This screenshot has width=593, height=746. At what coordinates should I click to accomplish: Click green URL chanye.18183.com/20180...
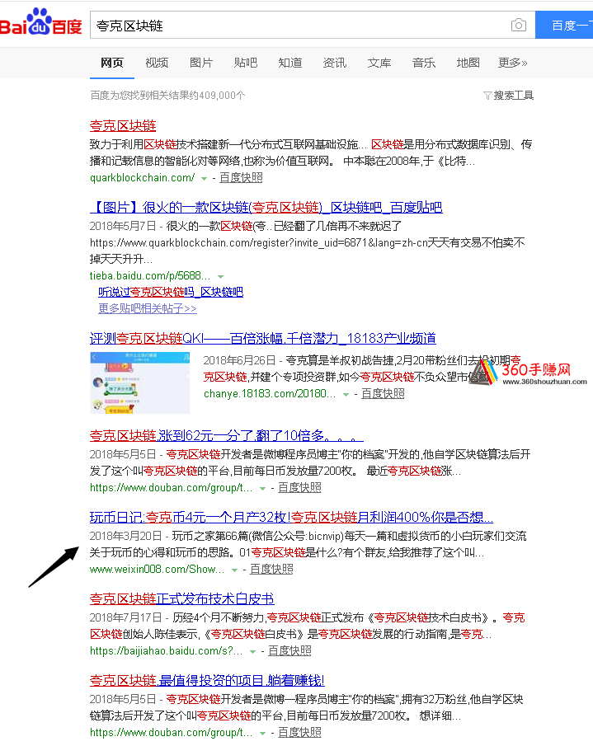click(270, 393)
